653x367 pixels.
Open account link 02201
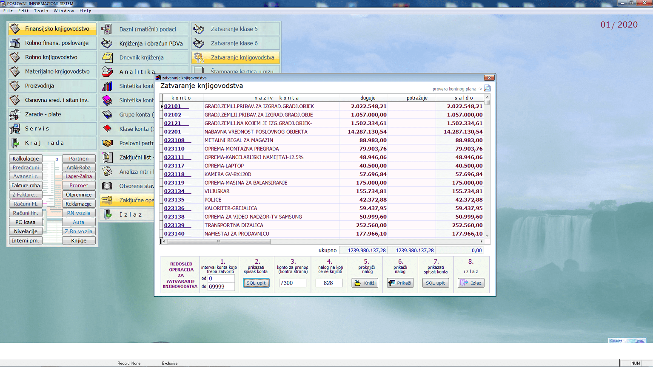click(173, 132)
